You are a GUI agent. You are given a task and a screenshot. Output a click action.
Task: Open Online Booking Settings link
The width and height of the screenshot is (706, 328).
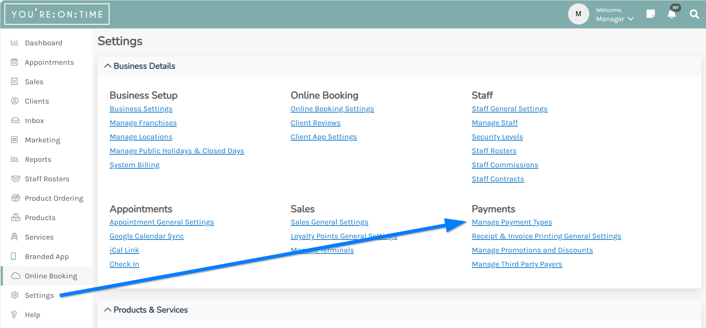coord(332,109)
